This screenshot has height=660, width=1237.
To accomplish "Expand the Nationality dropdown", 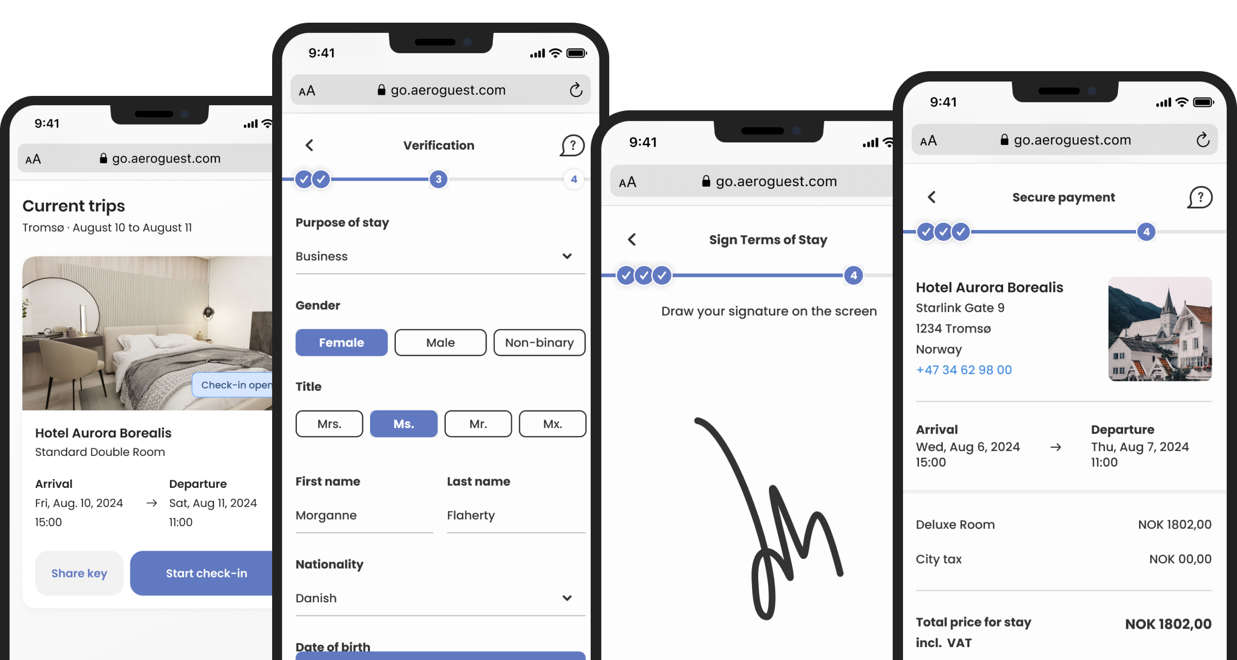I will tap(567, 598).
